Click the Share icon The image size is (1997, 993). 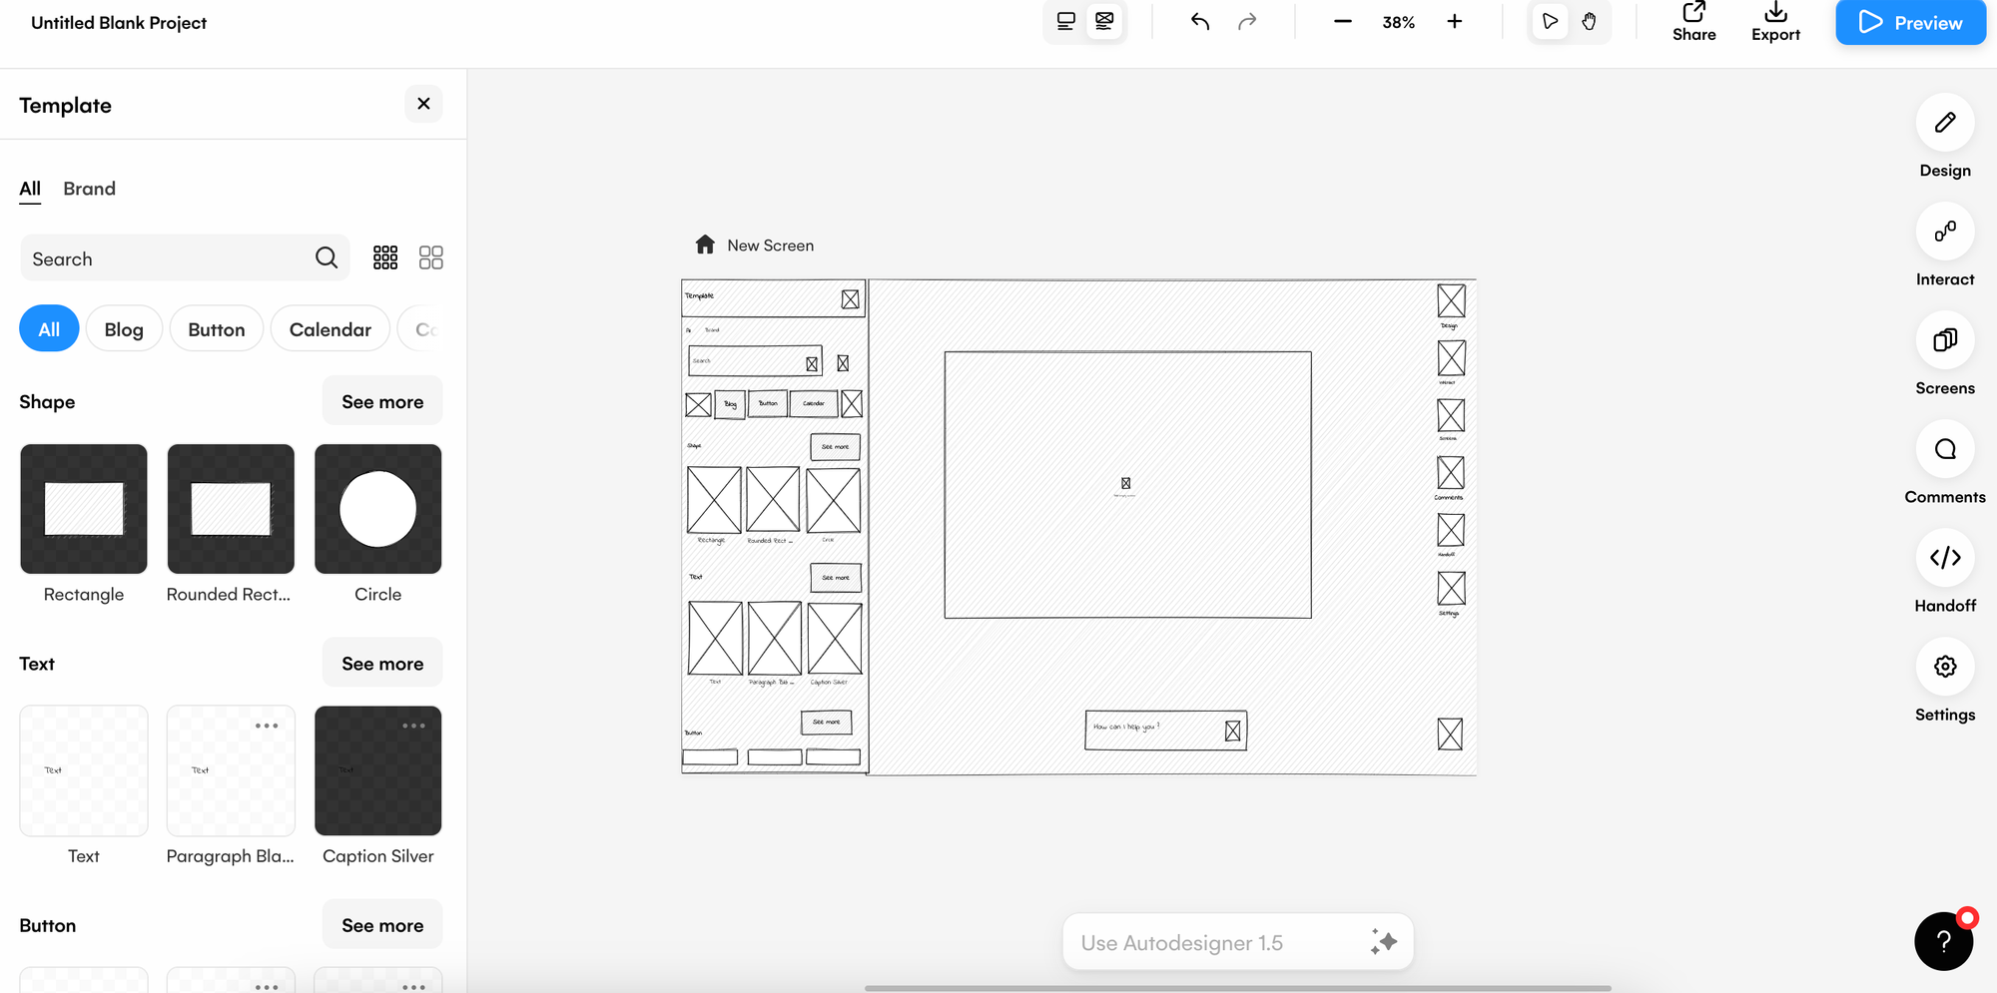click(1694, 12)
